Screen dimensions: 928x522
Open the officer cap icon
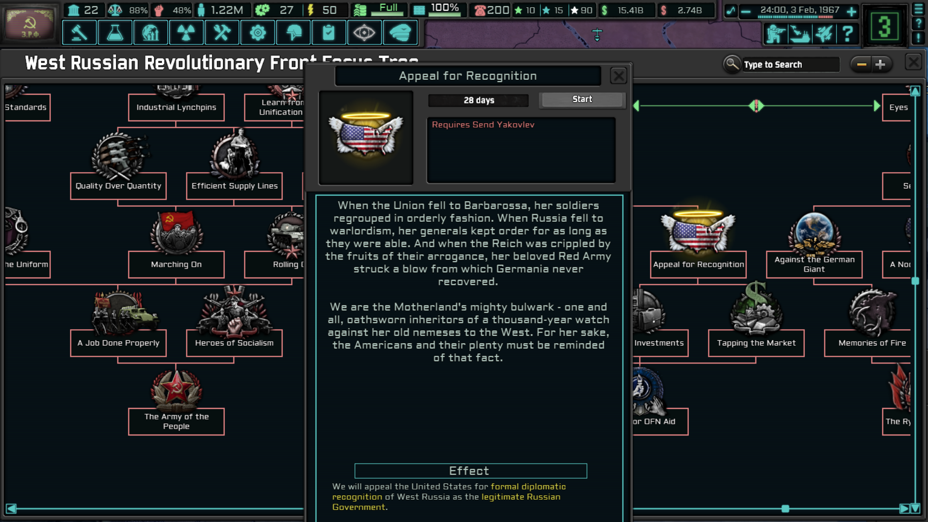click(400, 33)
